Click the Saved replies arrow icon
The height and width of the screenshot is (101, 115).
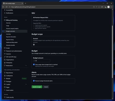tap(5, 90)
